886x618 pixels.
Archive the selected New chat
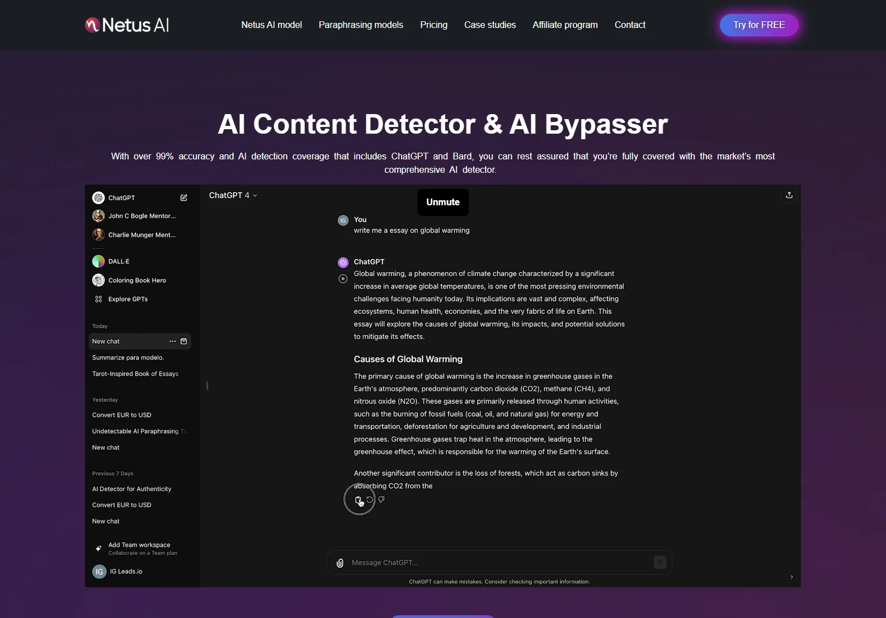[183, 341]
